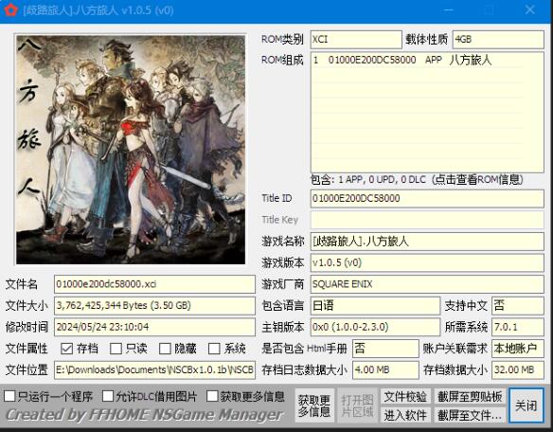The image size is (553, 432).
Task: Click the red app icon in title bar
Action: point(11,9)
